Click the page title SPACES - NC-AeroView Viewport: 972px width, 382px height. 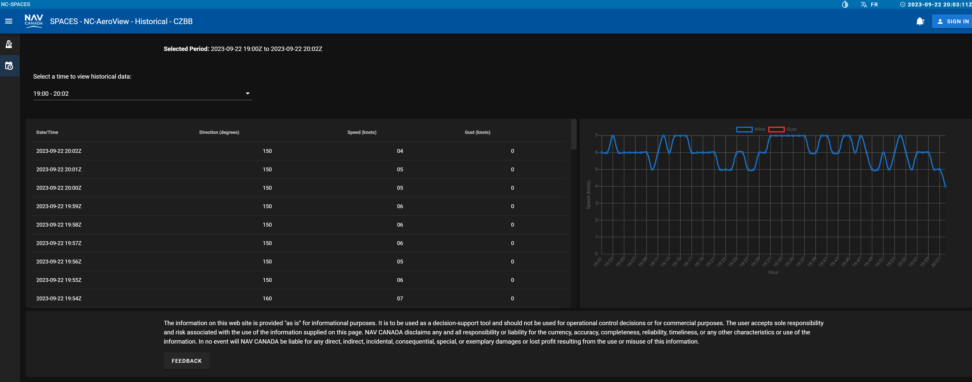pos(121,22)
